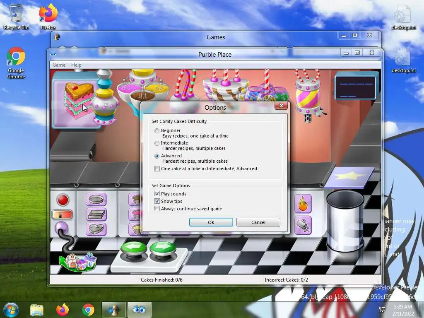Select the Advanced difficulty radio button
This screenshot has width=424, height=318.
point(157,156)
